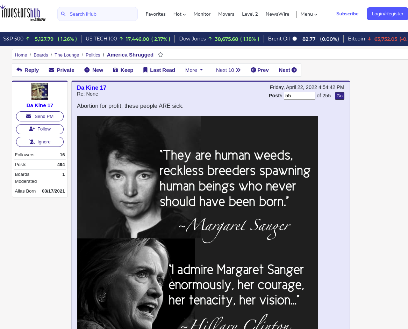Image resolution: width=408 pixels, height=329 pixels.
Task: Click the Followers count row
Action: click(40, 155)
